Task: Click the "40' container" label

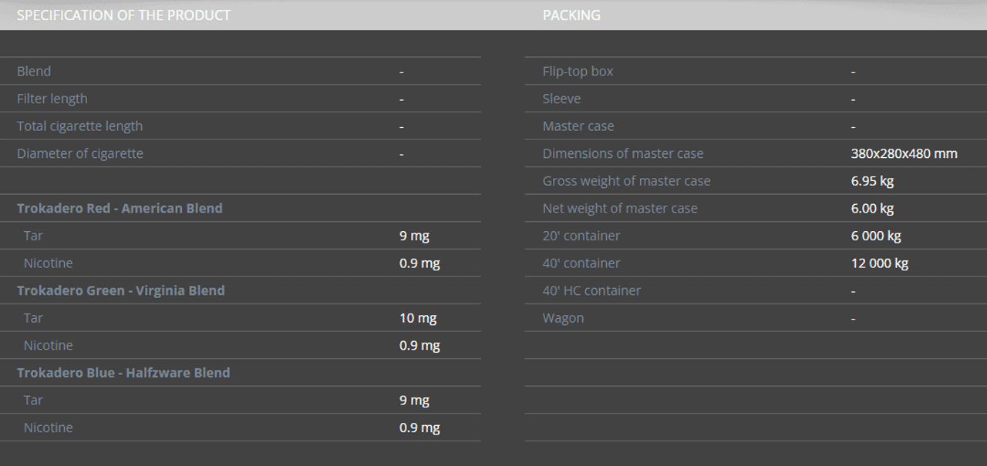Action: click(x=581, y=263)
